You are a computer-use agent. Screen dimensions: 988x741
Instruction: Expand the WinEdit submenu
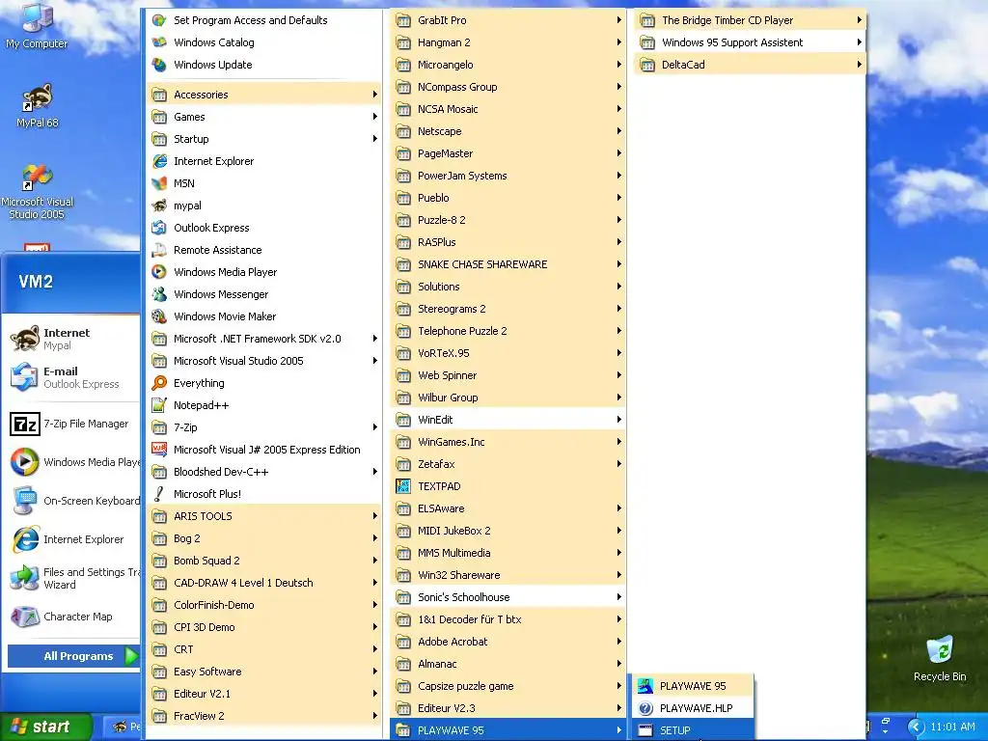coord(508,419)
